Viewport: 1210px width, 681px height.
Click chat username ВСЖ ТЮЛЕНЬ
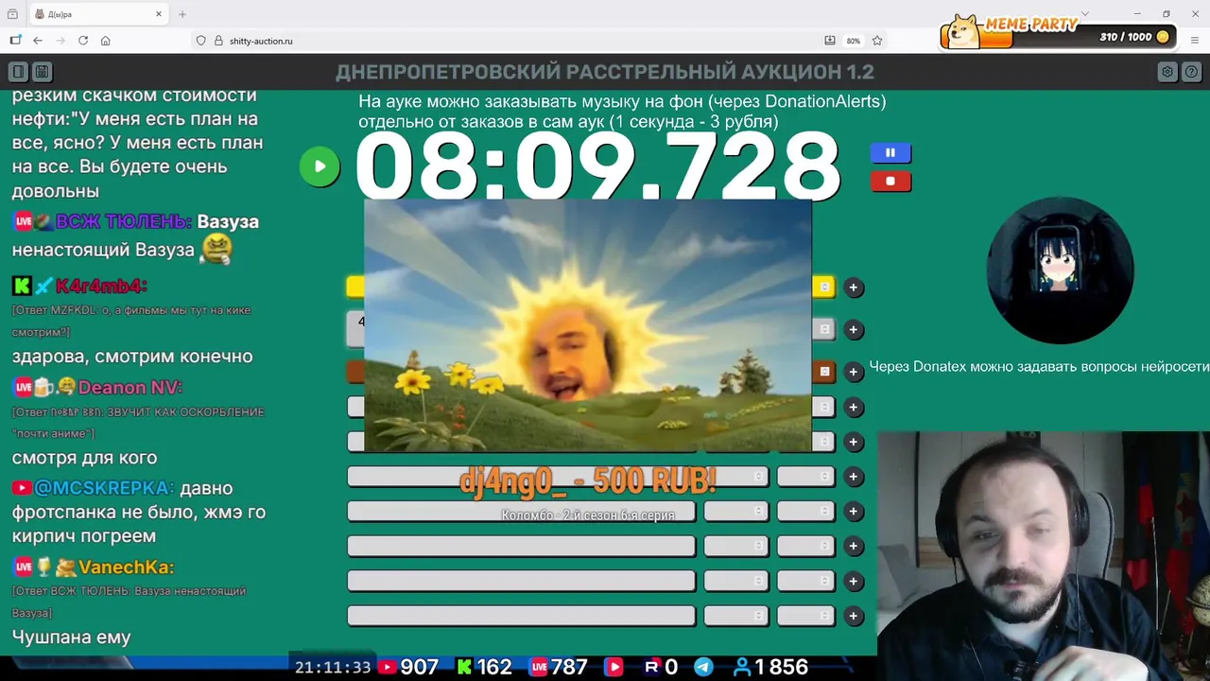(x=124, y=221)
